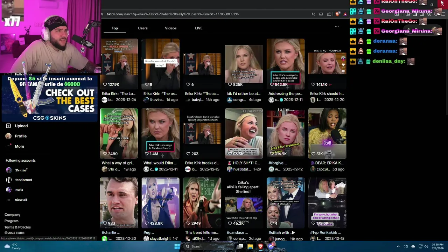Click the heart icon showing 983 likes
The height and width of the screenshot is (252, 448).
tap(105, 223)
